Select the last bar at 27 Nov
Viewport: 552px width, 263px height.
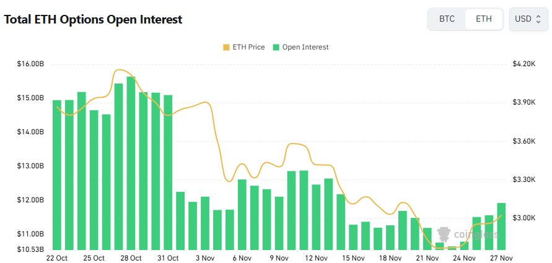[x=501, y=226]
